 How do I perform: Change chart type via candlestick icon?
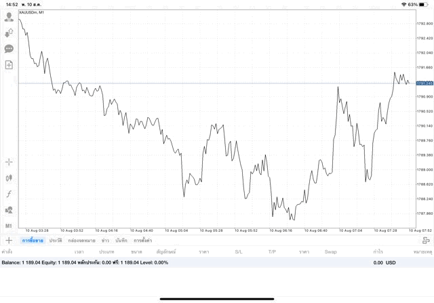coord(9,178)
